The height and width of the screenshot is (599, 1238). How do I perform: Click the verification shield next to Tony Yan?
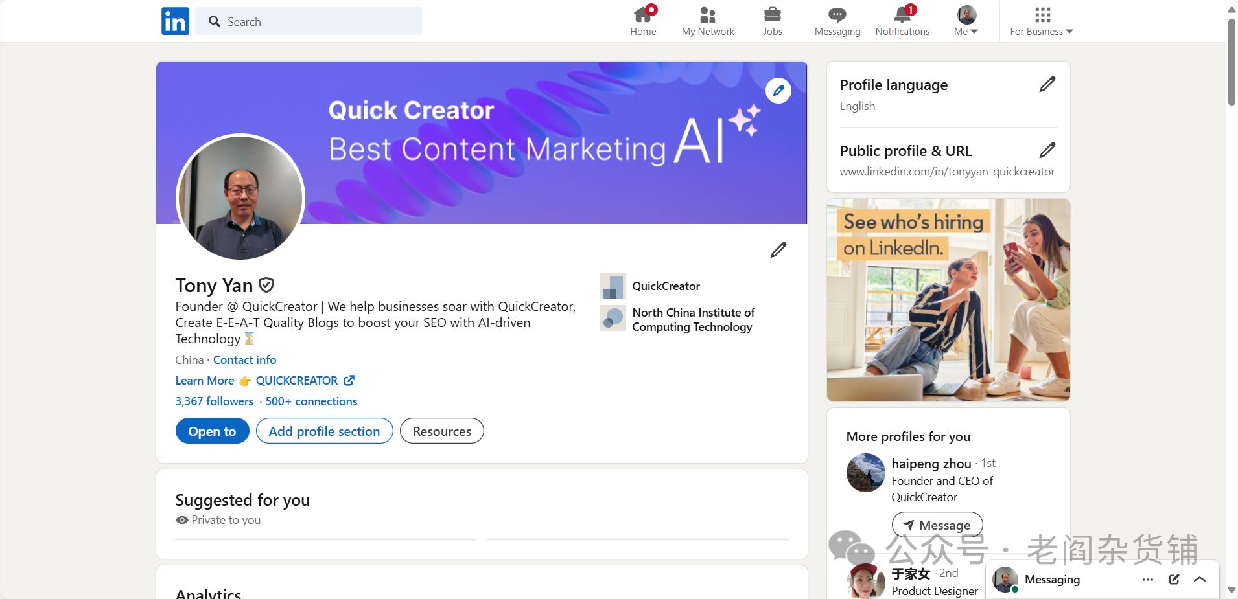pyautogui.click(x=266, y=285)
